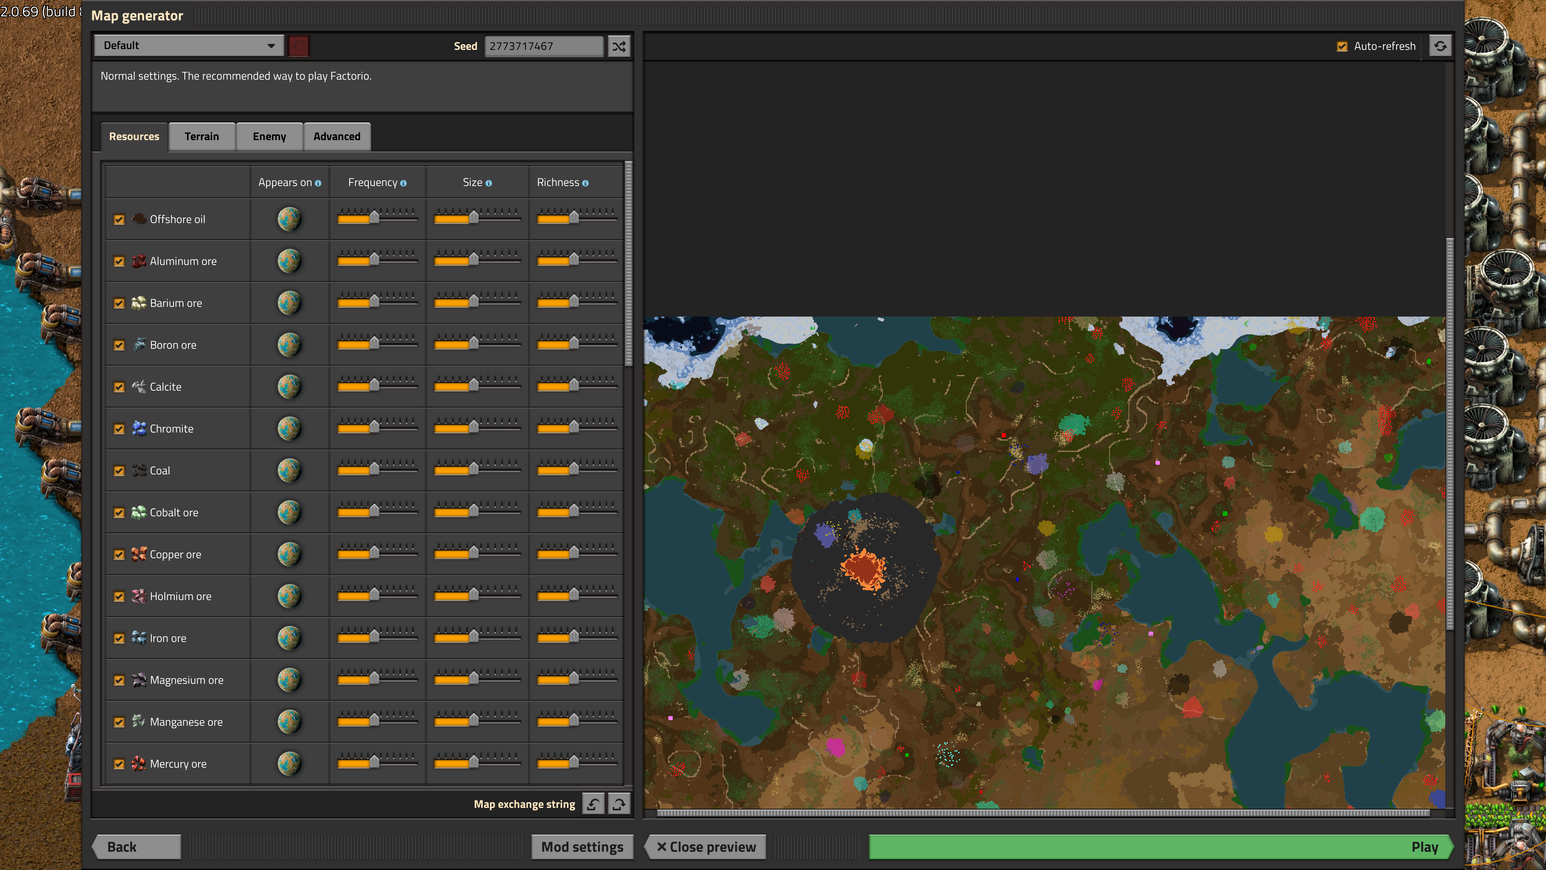Click inside the Seed input field
Viewport: 1546px width, 870px height.
(x=543, y=46)
